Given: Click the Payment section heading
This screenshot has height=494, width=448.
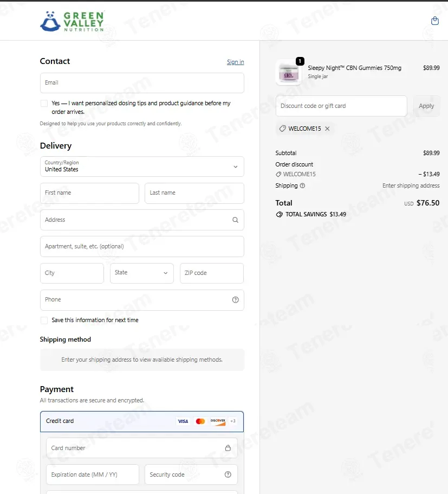Looking at the screenshot, I should pyautogui.click(x=57, y=389).
